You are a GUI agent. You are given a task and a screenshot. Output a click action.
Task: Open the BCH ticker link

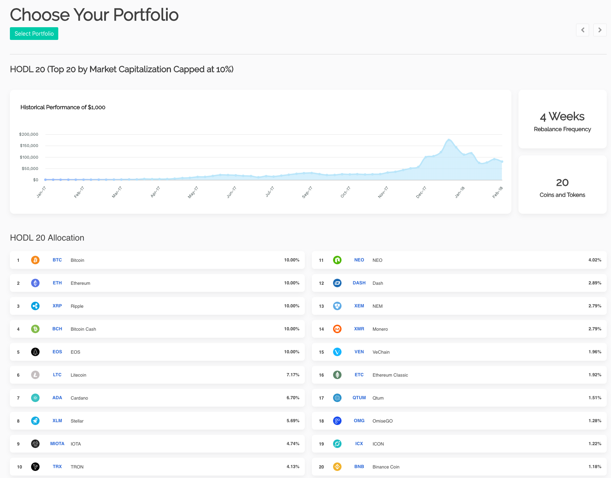coord(57,329)
